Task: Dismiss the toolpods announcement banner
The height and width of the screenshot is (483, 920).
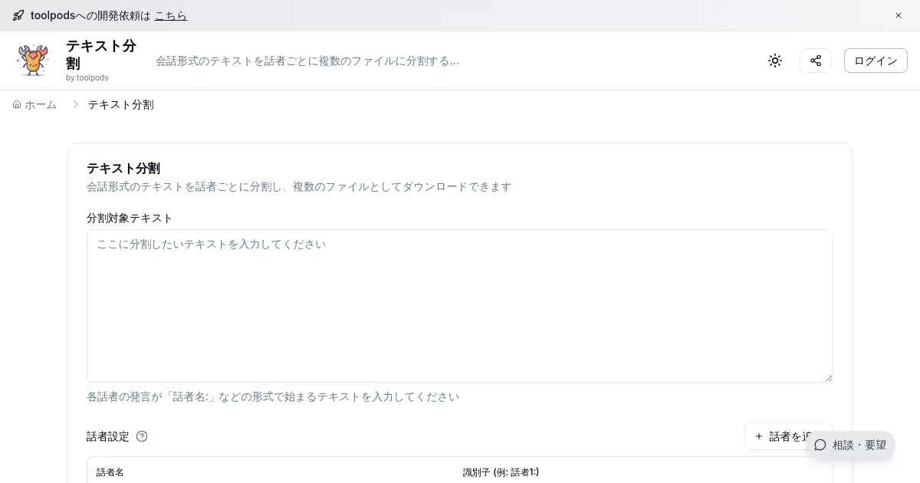Action: click(899, 15)
